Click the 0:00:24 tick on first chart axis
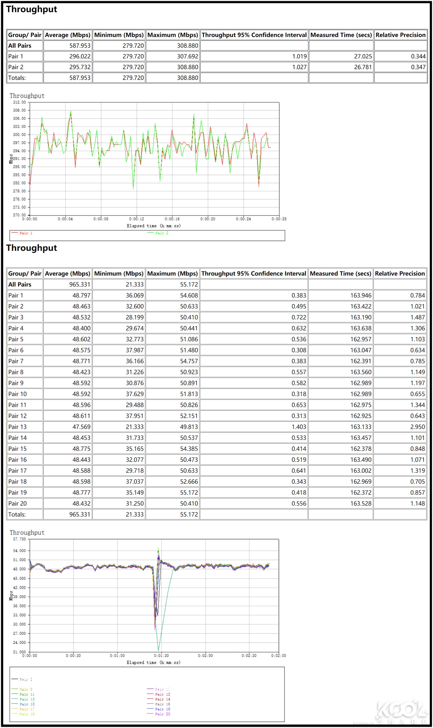This screenshot has width=433, height=728. coord(243,219)
